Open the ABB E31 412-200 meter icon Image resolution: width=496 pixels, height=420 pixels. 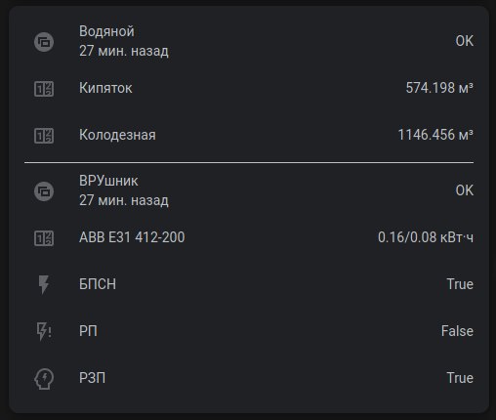pos(44,238)
